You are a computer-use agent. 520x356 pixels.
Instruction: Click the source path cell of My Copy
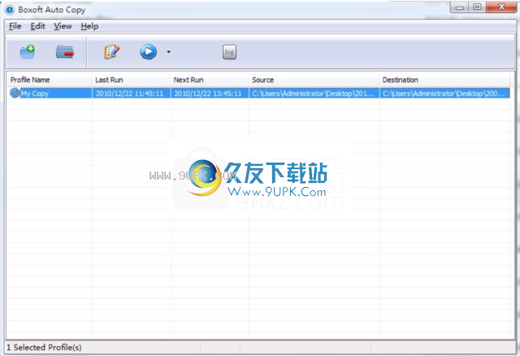tap(314, 93)
